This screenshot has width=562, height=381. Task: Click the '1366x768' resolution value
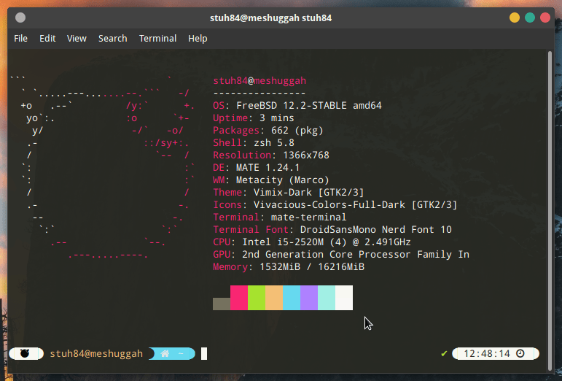click(306, 155)
